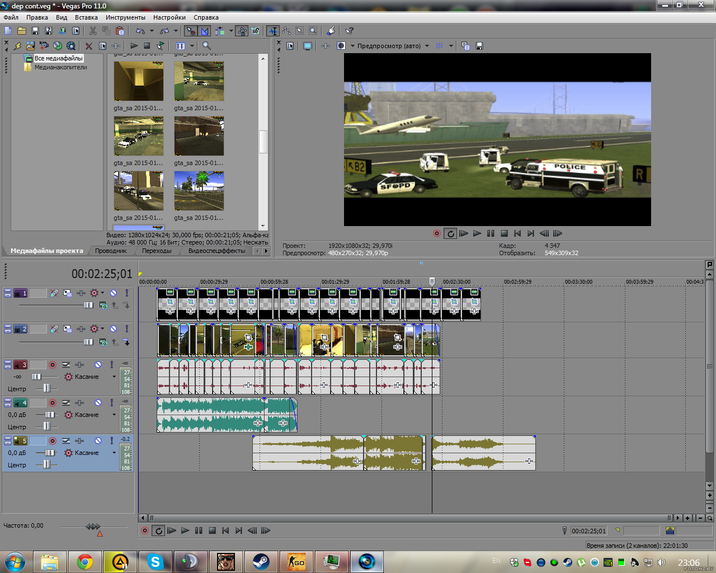Toggle Enable Snapping in main toolbar
Viewport: 716px width, 573px height.
click(x=191, y=31)
